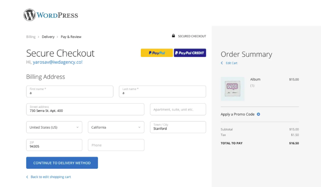
Task: Choose the PayPal Credit button
Action: point(190,53)
